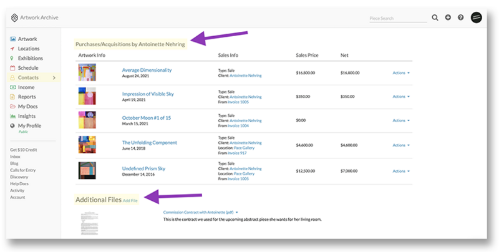The image size is (499, 252).
Task: Click Invoice 1004 link for October Moon
Action: [x=238, y=125]
